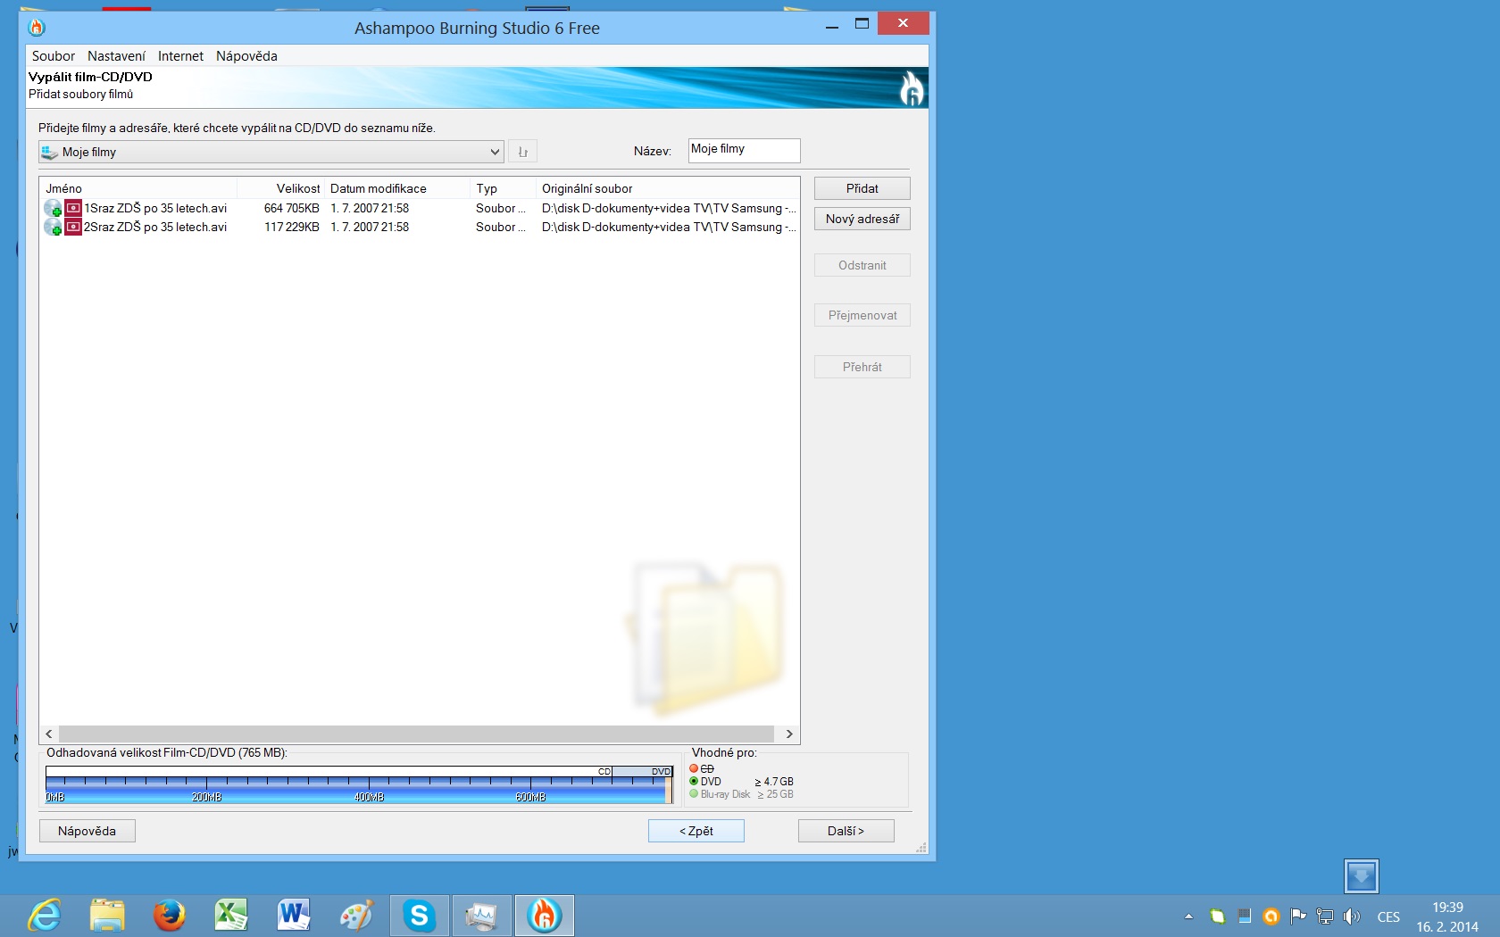1500x937 pixels.
Task: Click the CES input language indicator
Action: [x=1388, y=917]
